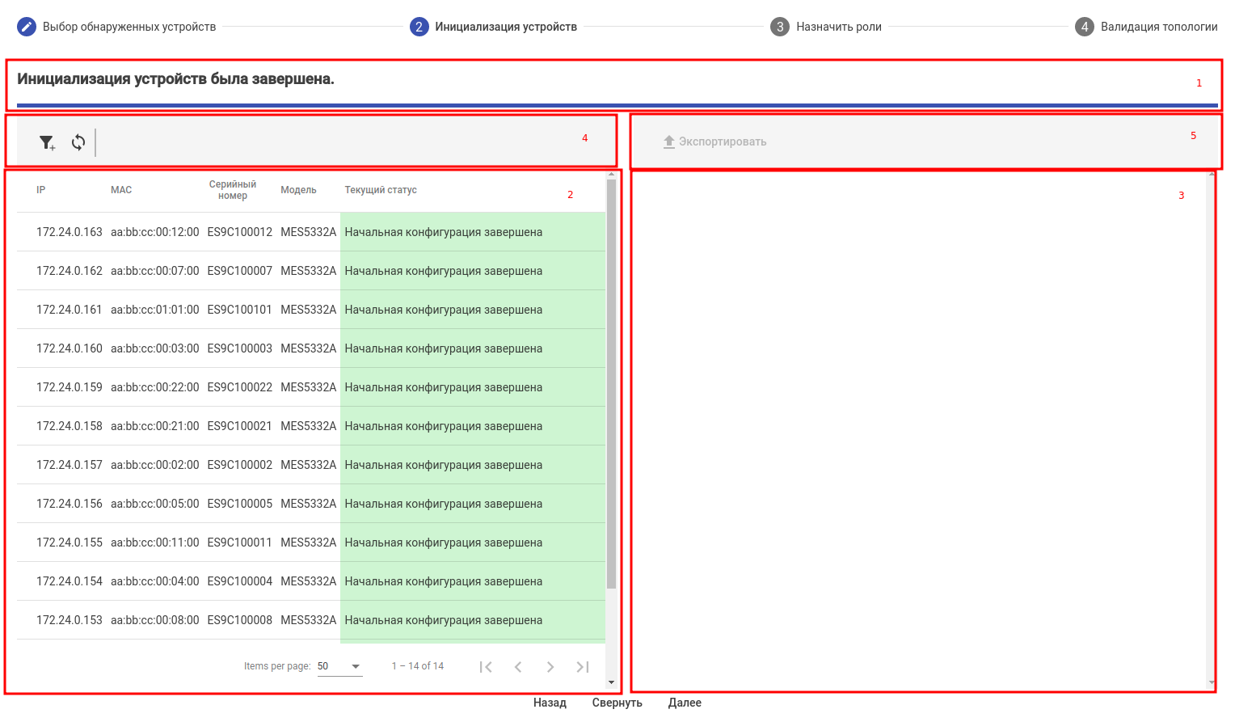Click MAC address aa:bb:cc:00:22:00
1235x722 pixels.
click(x=155, y=387)
